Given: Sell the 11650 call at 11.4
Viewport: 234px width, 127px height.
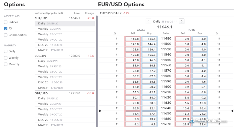Looking at the screenshot, I should [x=133, y=114].
